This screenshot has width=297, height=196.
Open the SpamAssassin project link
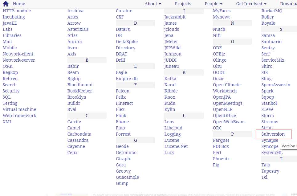pyautogui.click(x=276, y=85)
